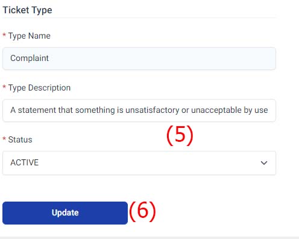The image size is (299, 239).
Task: Click the Type Name label
Action: [x=30, y=36]
